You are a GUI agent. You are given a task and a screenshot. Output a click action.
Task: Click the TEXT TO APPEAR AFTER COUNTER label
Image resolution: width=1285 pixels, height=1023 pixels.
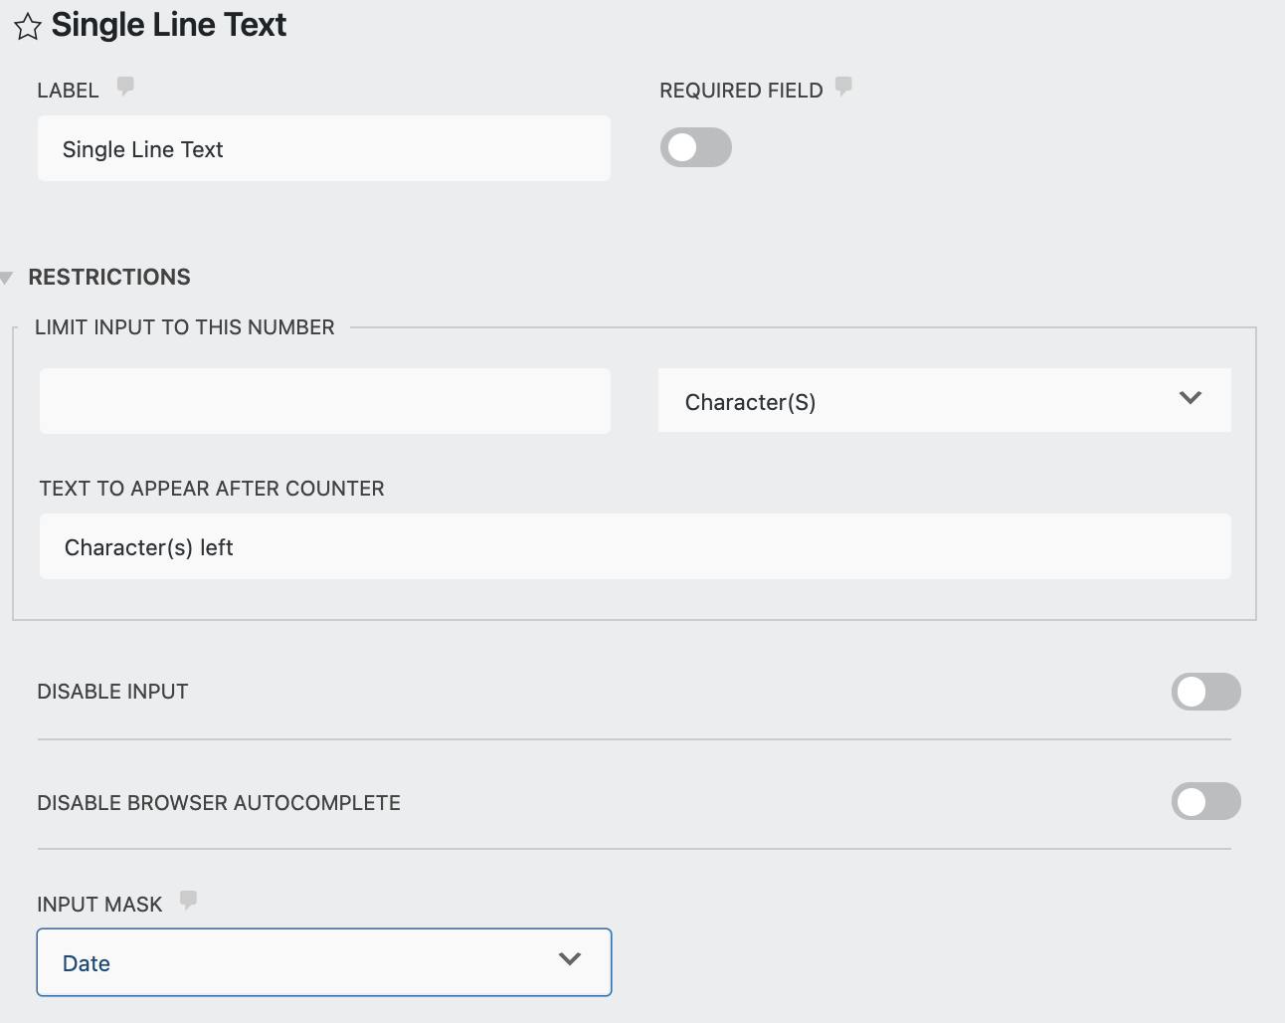[x=212, y=489]
